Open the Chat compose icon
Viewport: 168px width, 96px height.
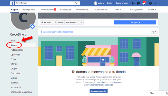click(167, 93)
